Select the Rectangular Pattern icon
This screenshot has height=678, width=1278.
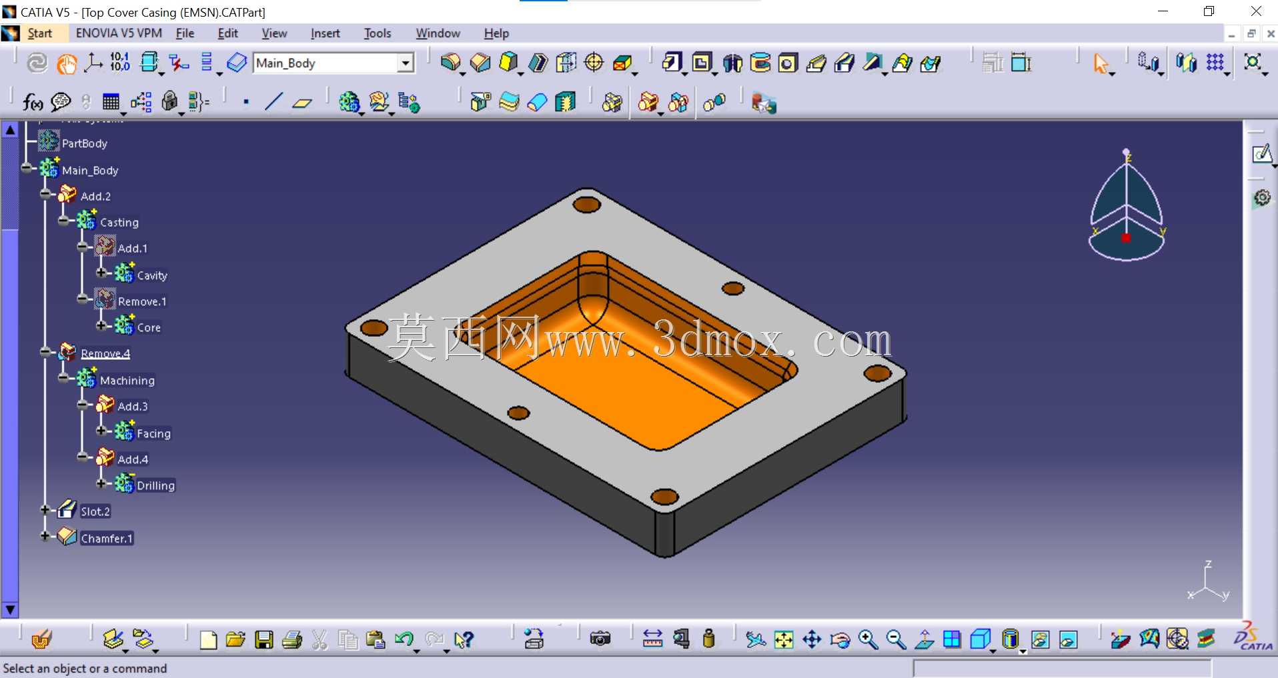click(x=1215, y=63)
